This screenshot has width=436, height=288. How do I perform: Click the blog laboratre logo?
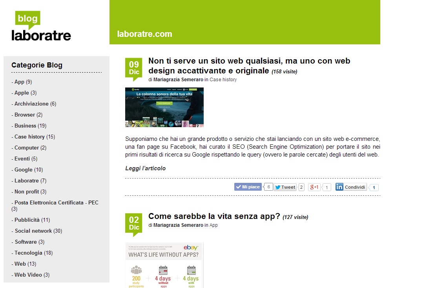[x=41, y=26]
